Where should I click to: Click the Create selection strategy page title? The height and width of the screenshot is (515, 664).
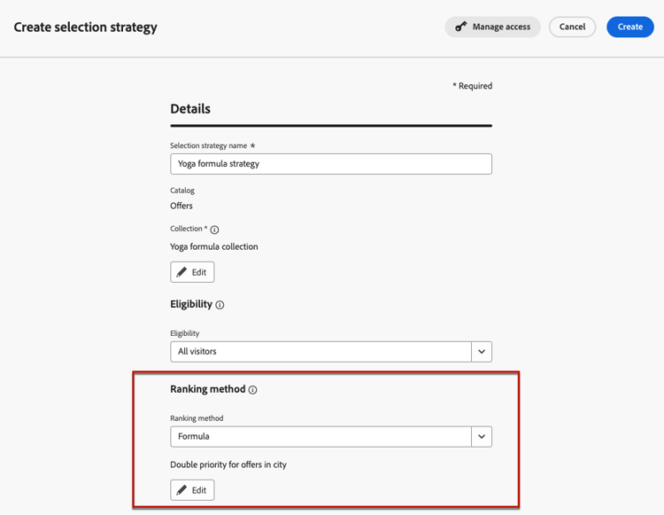pos(86,27)
